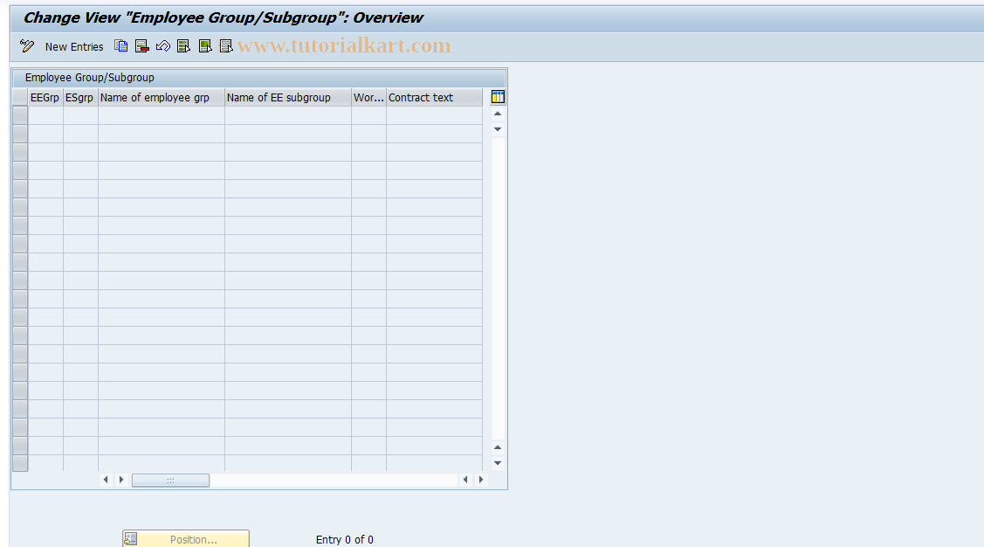984x547 pixels.
Task: Click right-end horizontal scroll-right arrow
Action: 481,480
